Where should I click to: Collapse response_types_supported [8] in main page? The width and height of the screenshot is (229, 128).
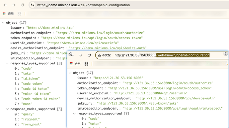7,63
